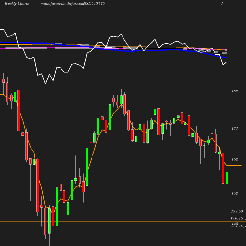
Task: Click the munafasutra.com watermark label text
Action: pyautogui.click(x=62, y=3)
